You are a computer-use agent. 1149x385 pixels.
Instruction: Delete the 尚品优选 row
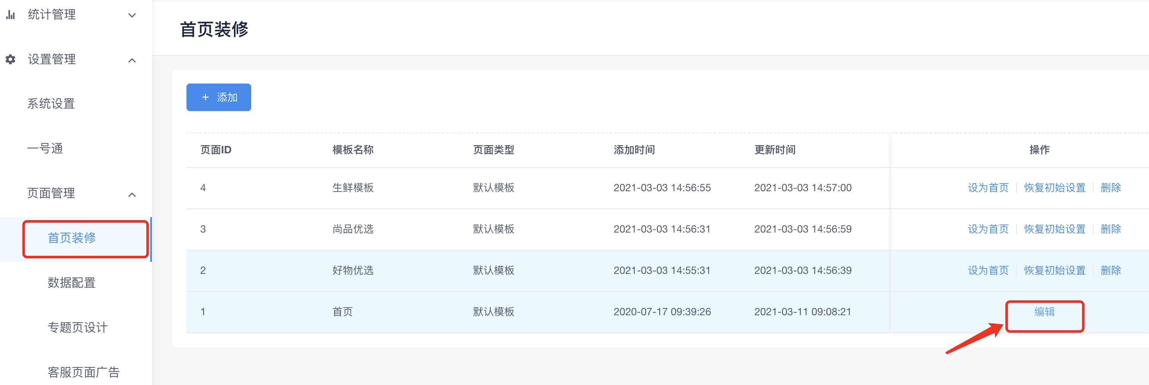[1111, 229]
